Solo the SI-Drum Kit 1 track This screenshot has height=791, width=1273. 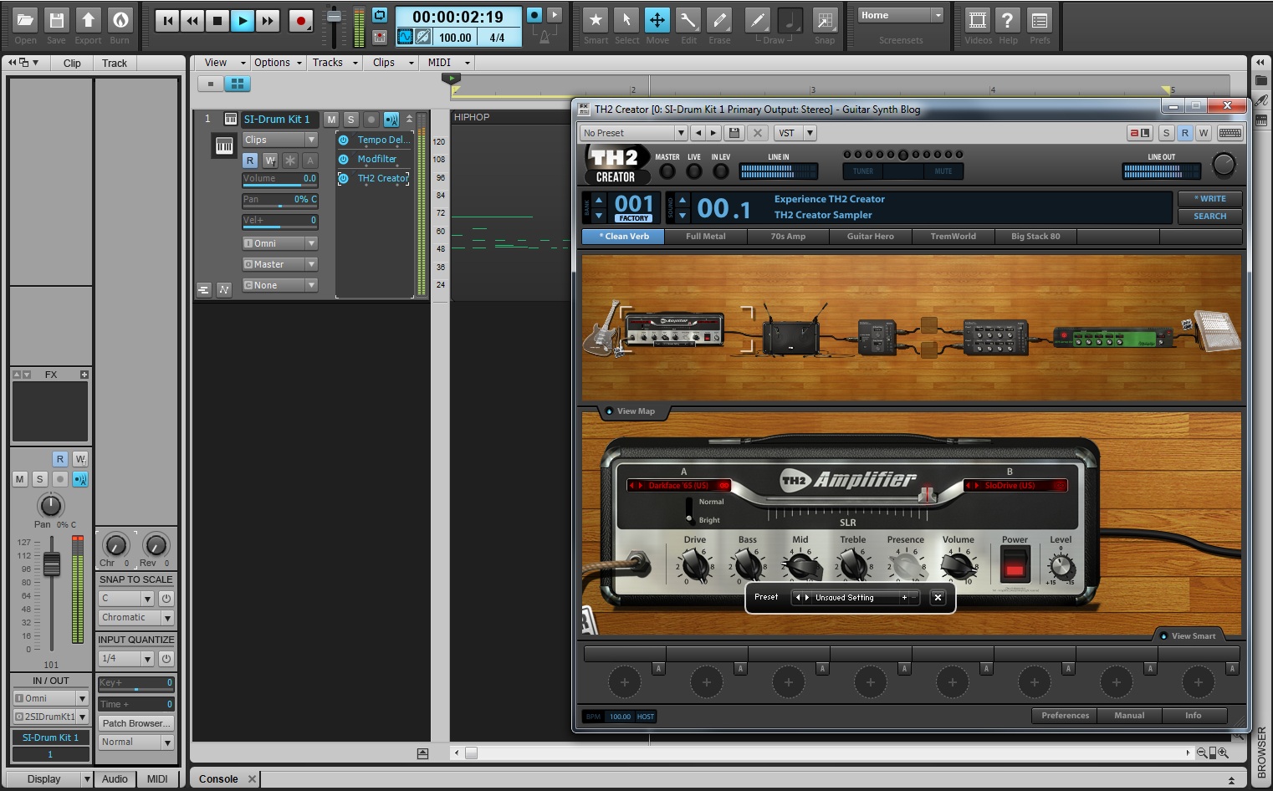click(x=351, y=120)
